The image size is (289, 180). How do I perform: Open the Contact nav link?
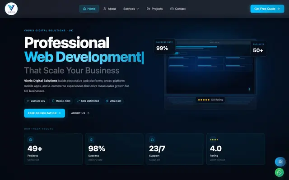[x=178, y=9]
